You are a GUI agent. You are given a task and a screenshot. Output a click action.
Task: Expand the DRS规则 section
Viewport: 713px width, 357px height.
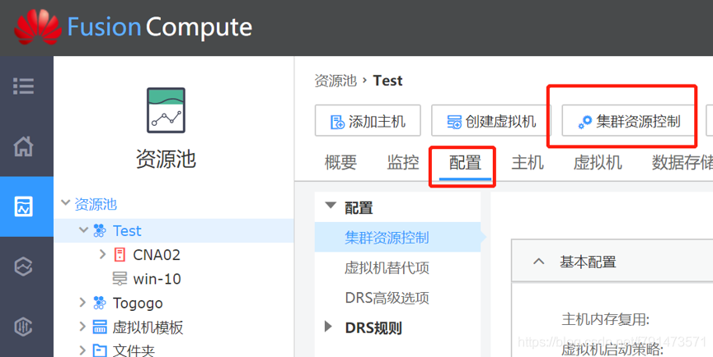tap(328, 327)
